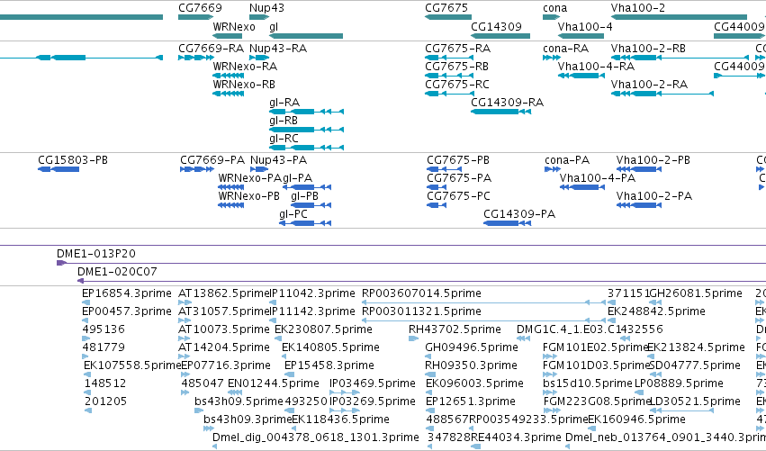
Task: Select the CG14309 gene bar
Action: click(500, 36)
